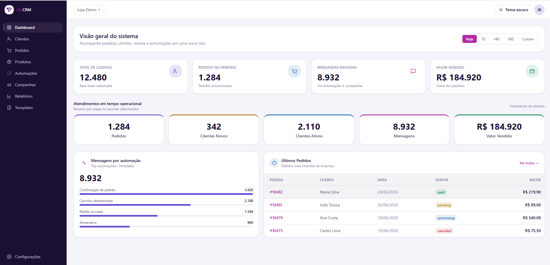The width and height of the screenshot is (550, 265).
Task: Click the user icon on Total de Clientes card
Action: 175,71
